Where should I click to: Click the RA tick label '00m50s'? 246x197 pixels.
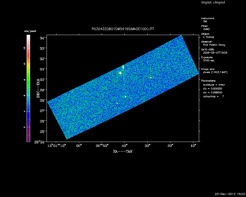102,146
